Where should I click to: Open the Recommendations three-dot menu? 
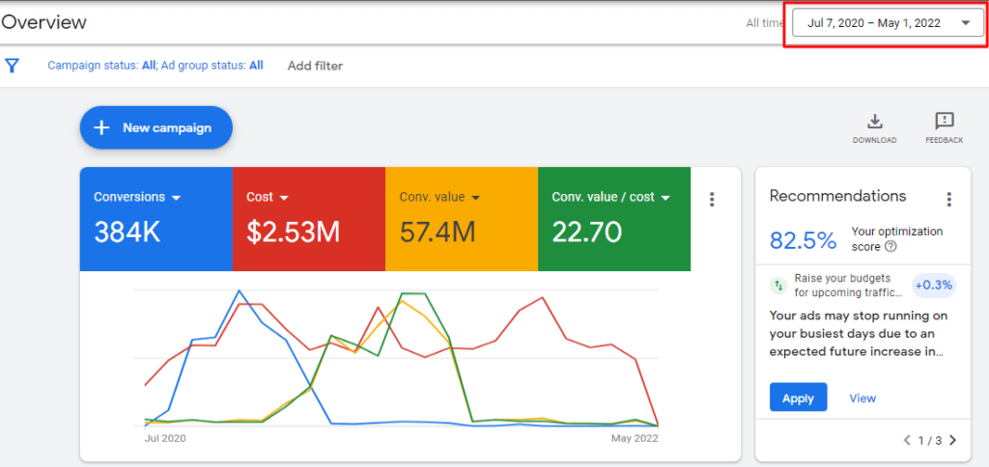948,199
